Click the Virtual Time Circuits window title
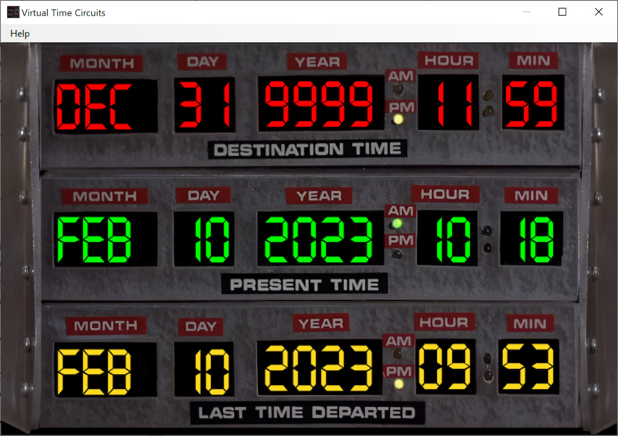618x436 pixels. click(x=63, y=13)
